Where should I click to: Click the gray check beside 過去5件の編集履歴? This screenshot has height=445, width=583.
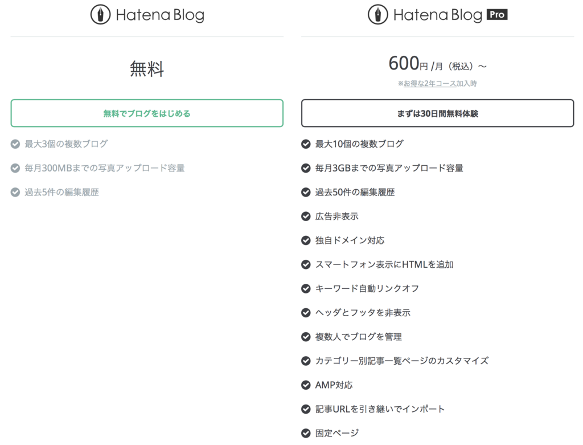[x=15, y=192]
